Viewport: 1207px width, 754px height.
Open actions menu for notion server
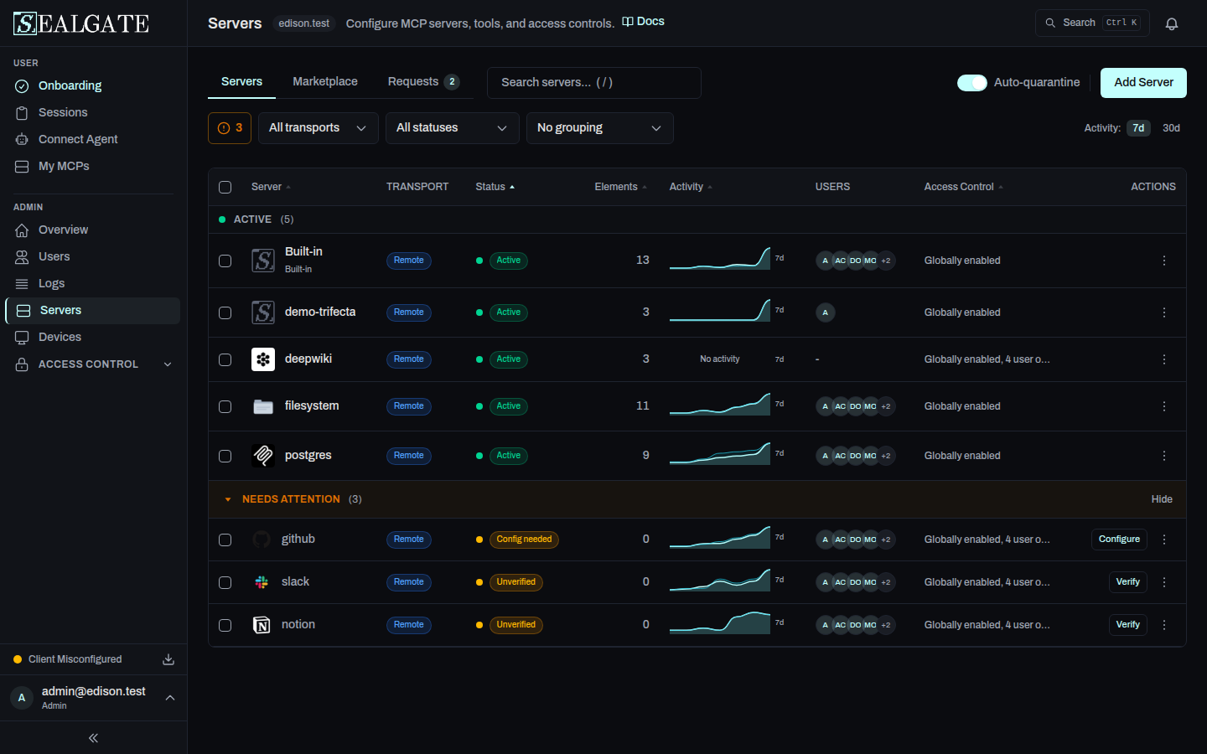[x=1164, y=625]
